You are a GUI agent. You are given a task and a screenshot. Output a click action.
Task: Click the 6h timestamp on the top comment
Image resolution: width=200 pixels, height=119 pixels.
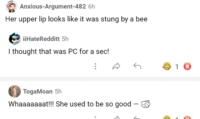click(x=91, y=7)
